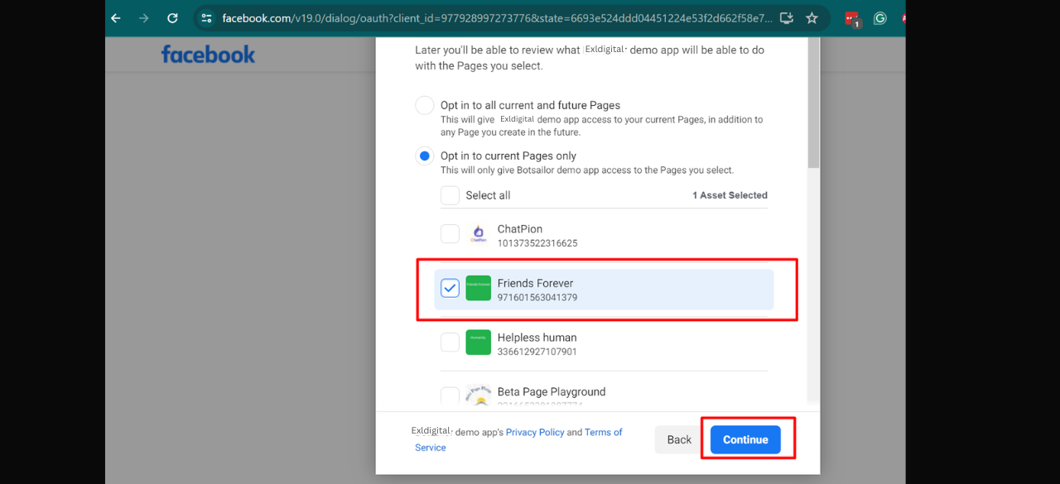Select Opt in to current Pages only
Screen dimensions: 1060x484
[424, 156]
